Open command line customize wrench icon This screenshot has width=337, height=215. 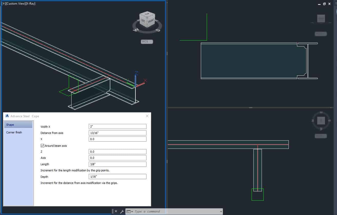122,211
